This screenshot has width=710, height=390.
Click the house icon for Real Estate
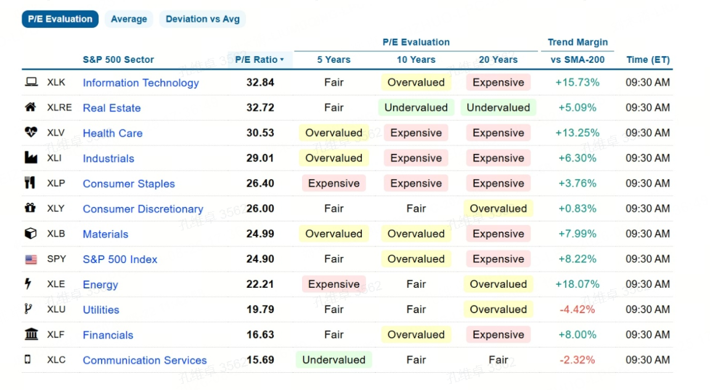[x=30, y=107]
